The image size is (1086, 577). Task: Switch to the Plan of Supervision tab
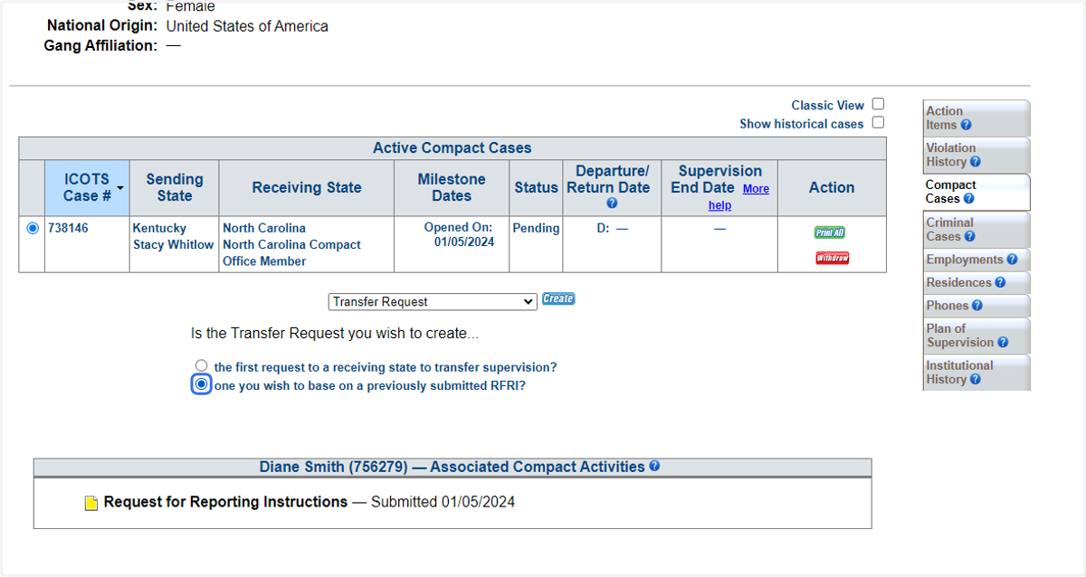tap(976, 336)
